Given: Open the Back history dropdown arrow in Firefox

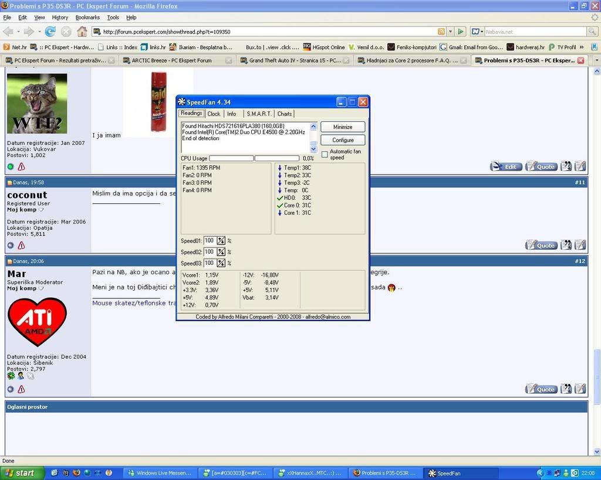Looking at the screenshot, I should tap(18, 32).
